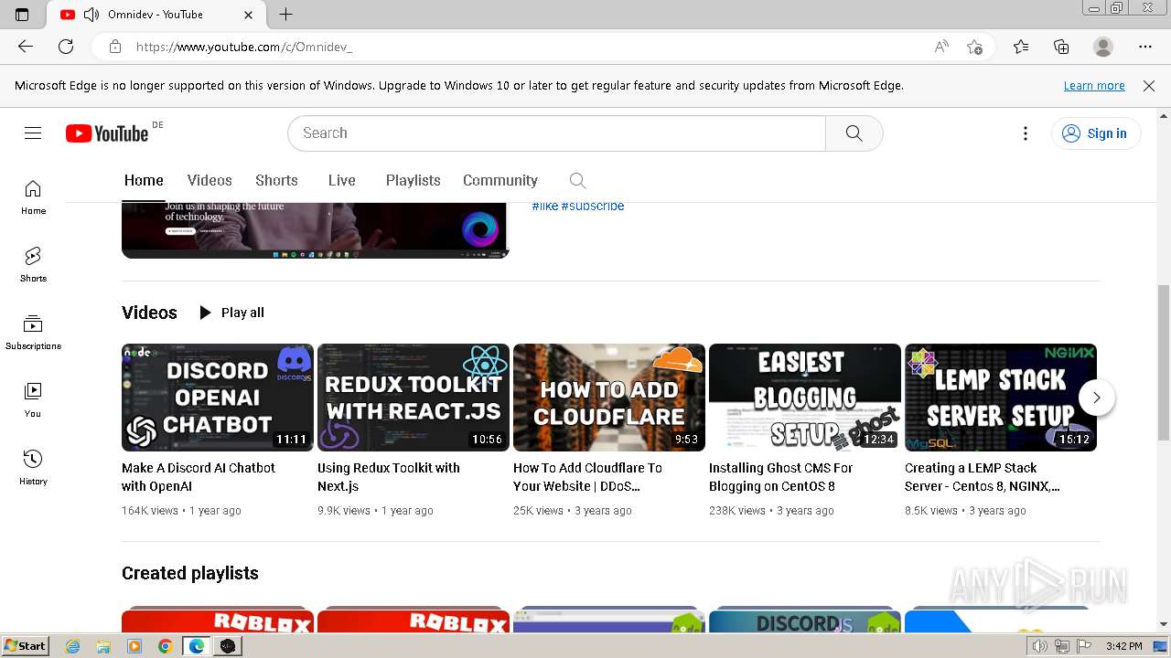This screenshot has height=658, width=1171.
Task: Open the YouTube guide hamburger menu
Action: tap(33, 133)
